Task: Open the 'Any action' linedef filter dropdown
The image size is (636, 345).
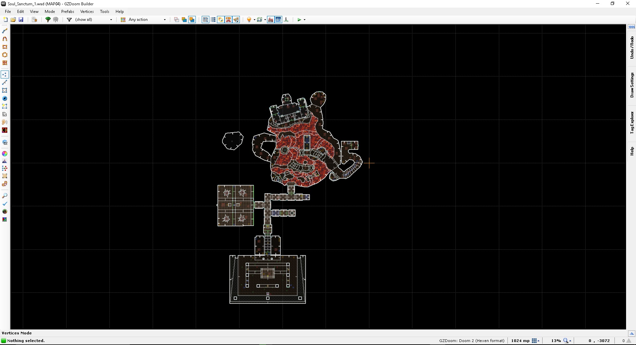Action: click(165, 20)
